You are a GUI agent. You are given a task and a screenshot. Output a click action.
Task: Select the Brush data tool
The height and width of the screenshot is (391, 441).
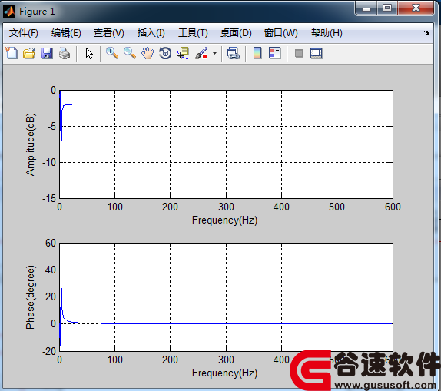201,53
